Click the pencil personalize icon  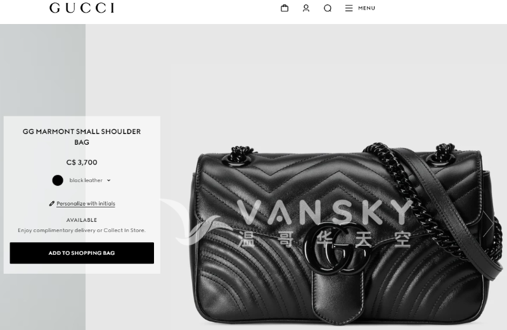tap(52, 204)
